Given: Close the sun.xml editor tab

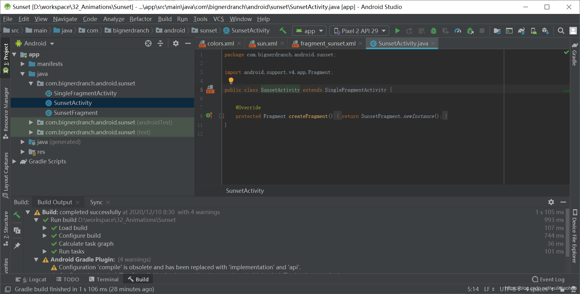Looking at the screenshot, I should (x=282, y=43).
